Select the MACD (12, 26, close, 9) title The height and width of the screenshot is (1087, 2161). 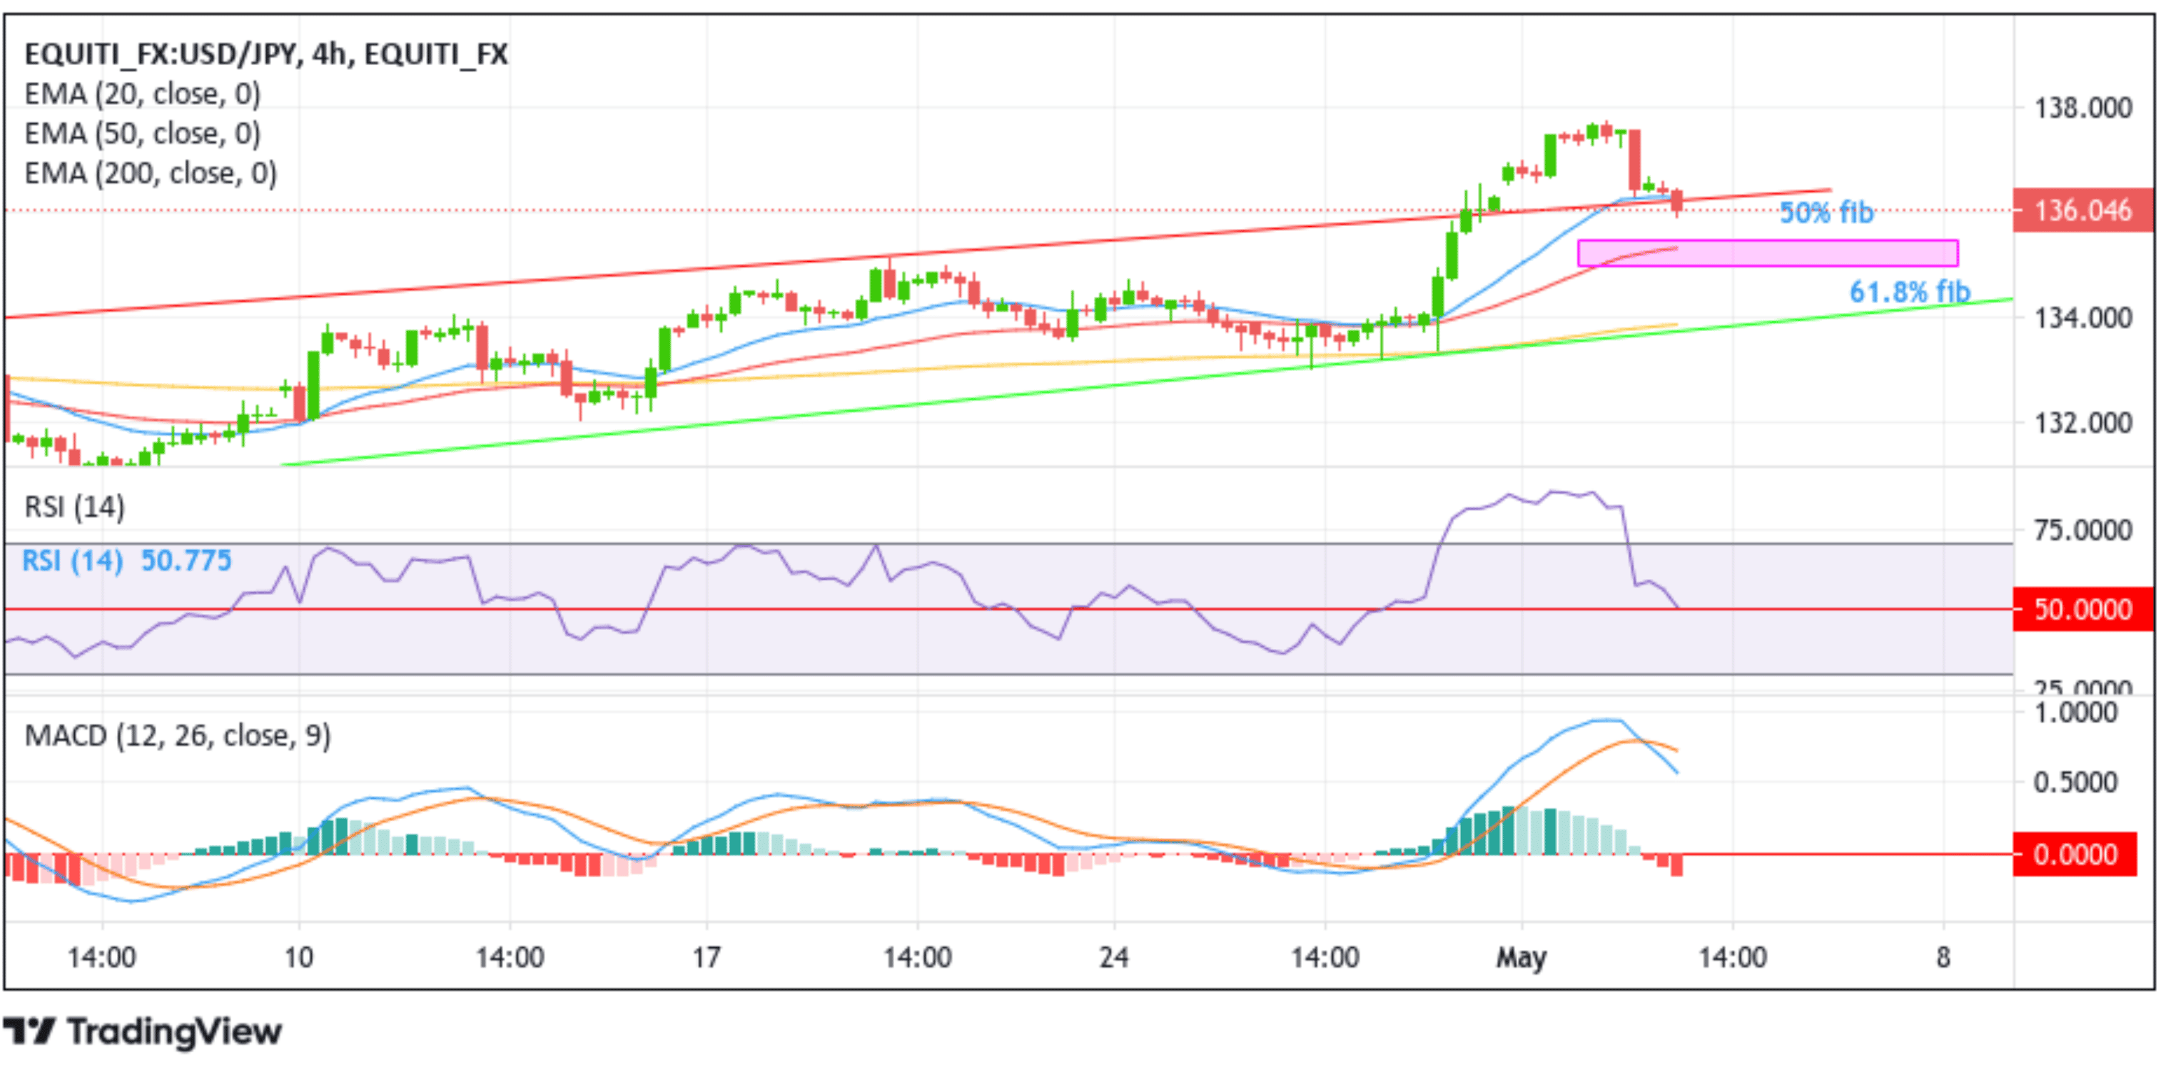[178, 736]
